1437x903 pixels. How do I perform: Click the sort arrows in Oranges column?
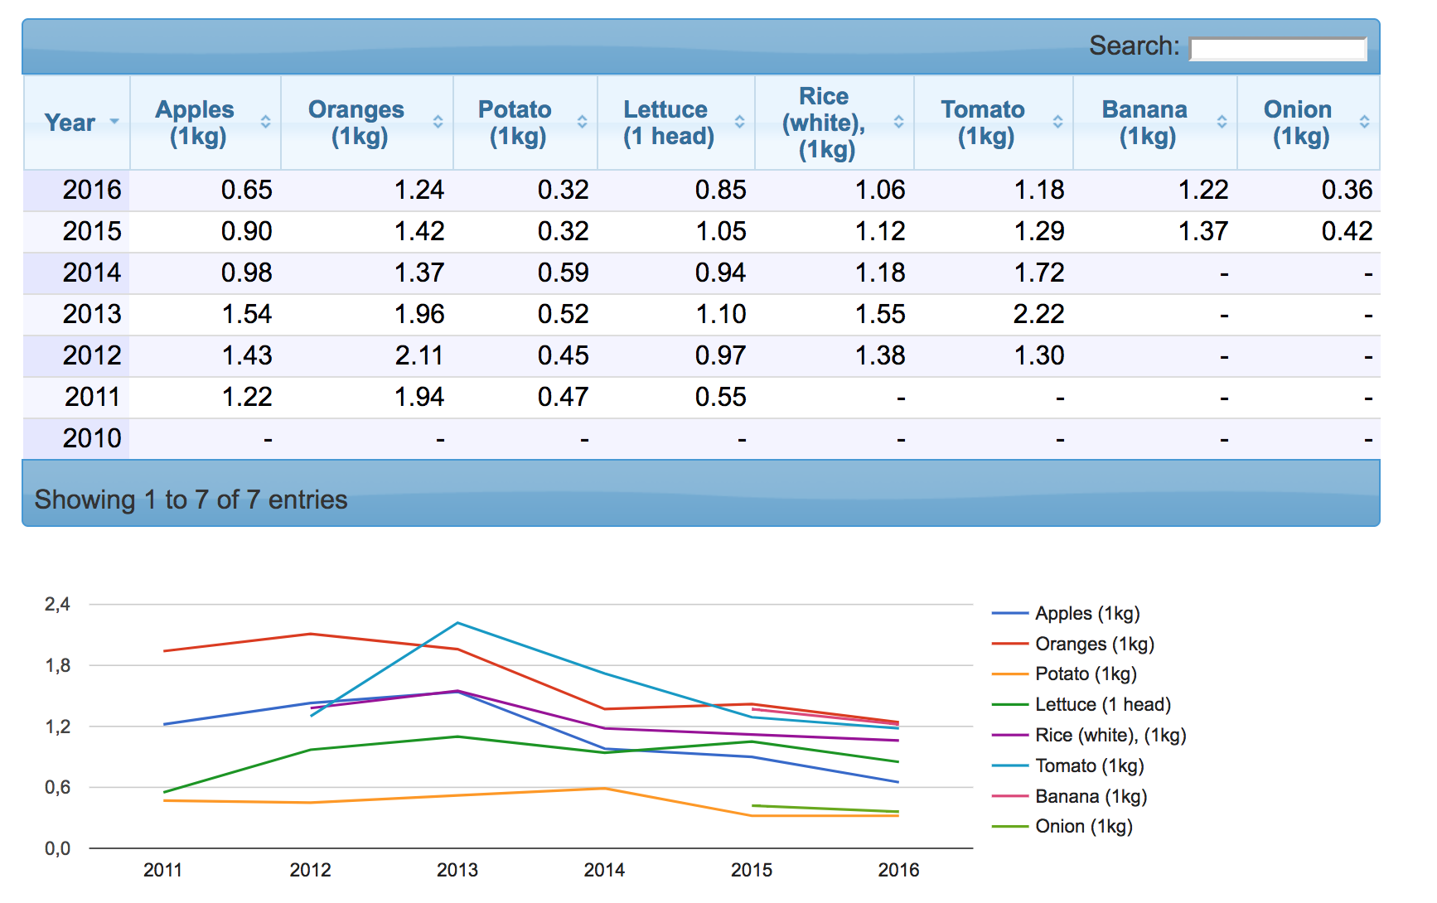pyautogui.click(x=438, y=122)
